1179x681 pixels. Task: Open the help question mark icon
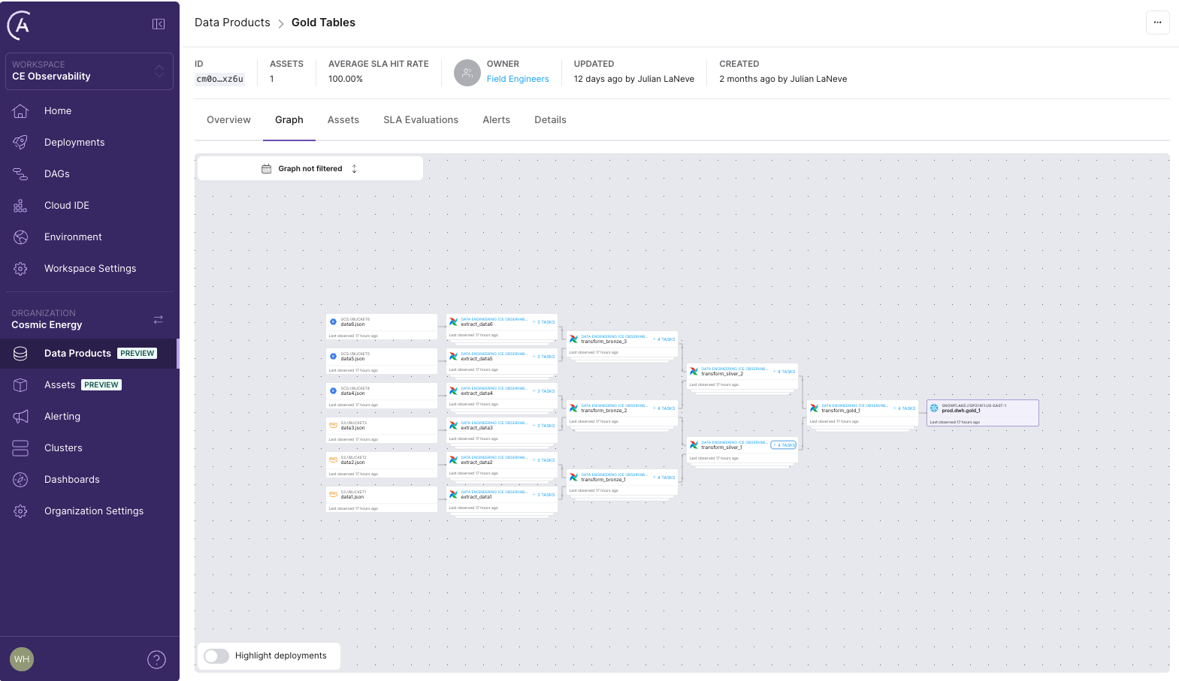point(156,659)
